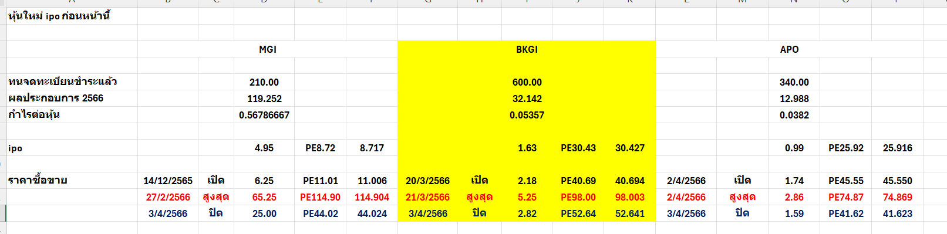Screen dimensions: 947x234
Task: Click the yellow BKGI header cell
Action: [527, 49]
